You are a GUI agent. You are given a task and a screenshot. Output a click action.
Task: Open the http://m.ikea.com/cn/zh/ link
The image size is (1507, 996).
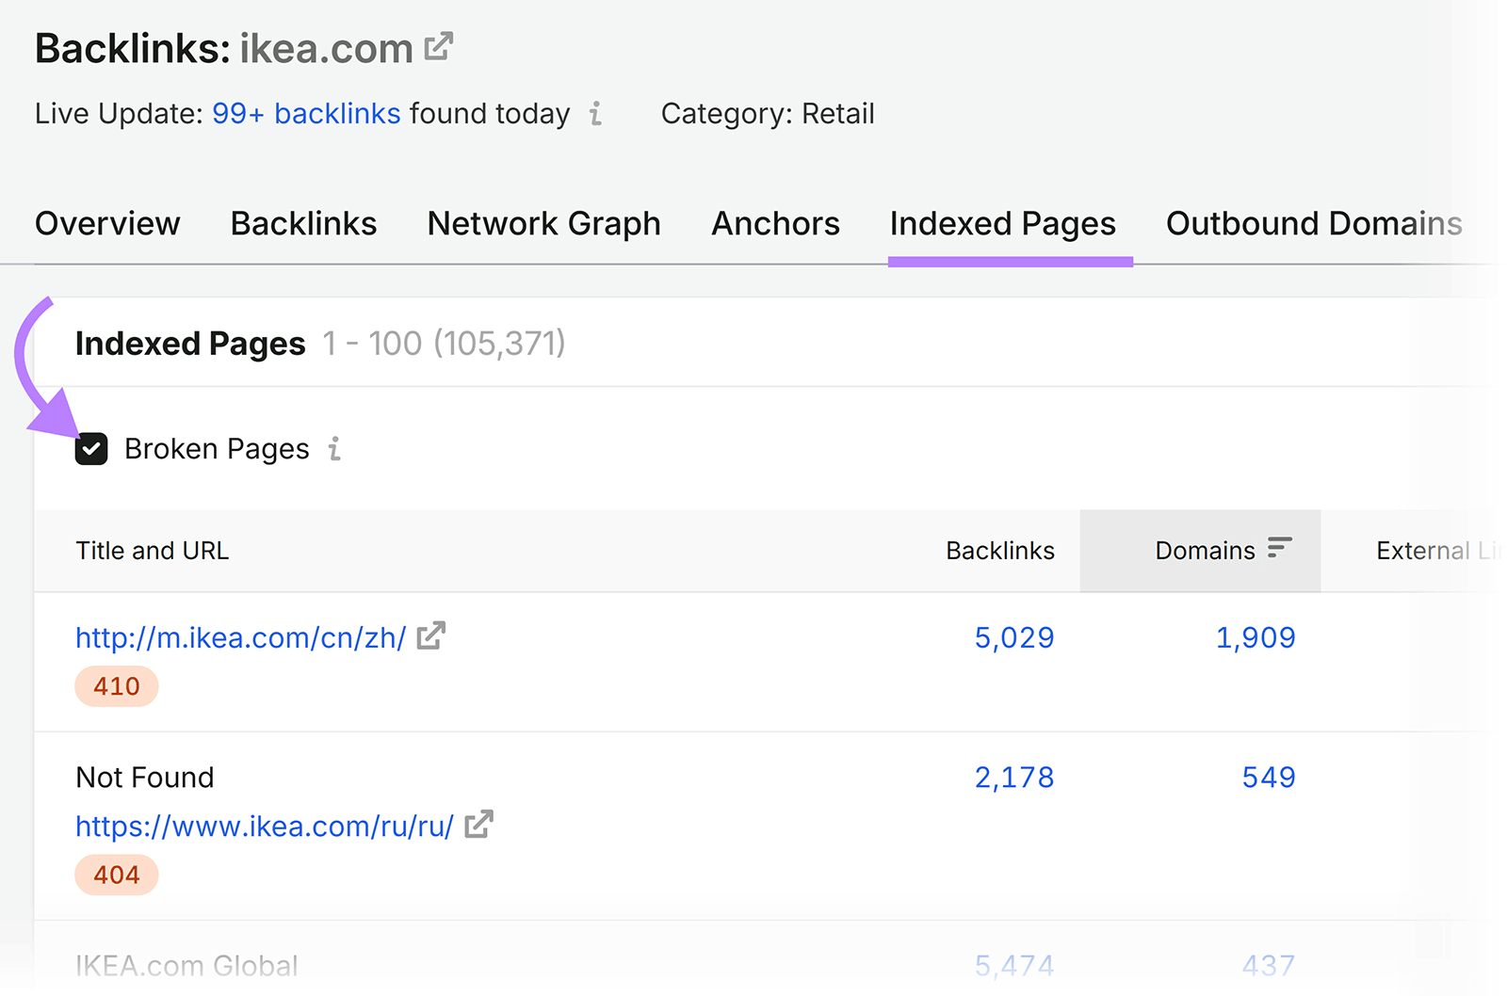tap(240, 637)
